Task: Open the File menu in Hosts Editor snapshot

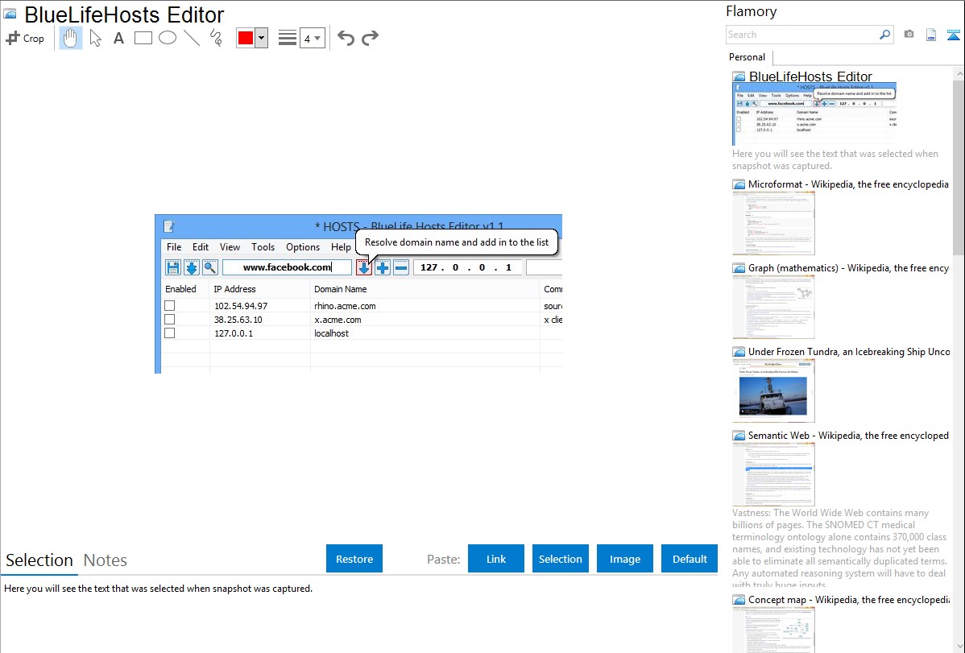Action: click(174, 247)
